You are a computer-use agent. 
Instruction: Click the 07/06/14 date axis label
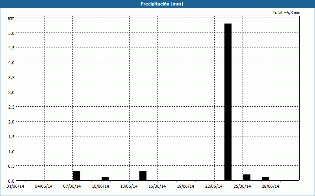[72, 187]
